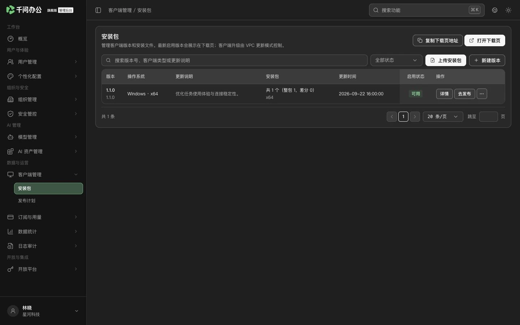Expand the 用户管理 menu
This screenshot has width=520, height=325.
pyautogui.click(x=43, y=62)
